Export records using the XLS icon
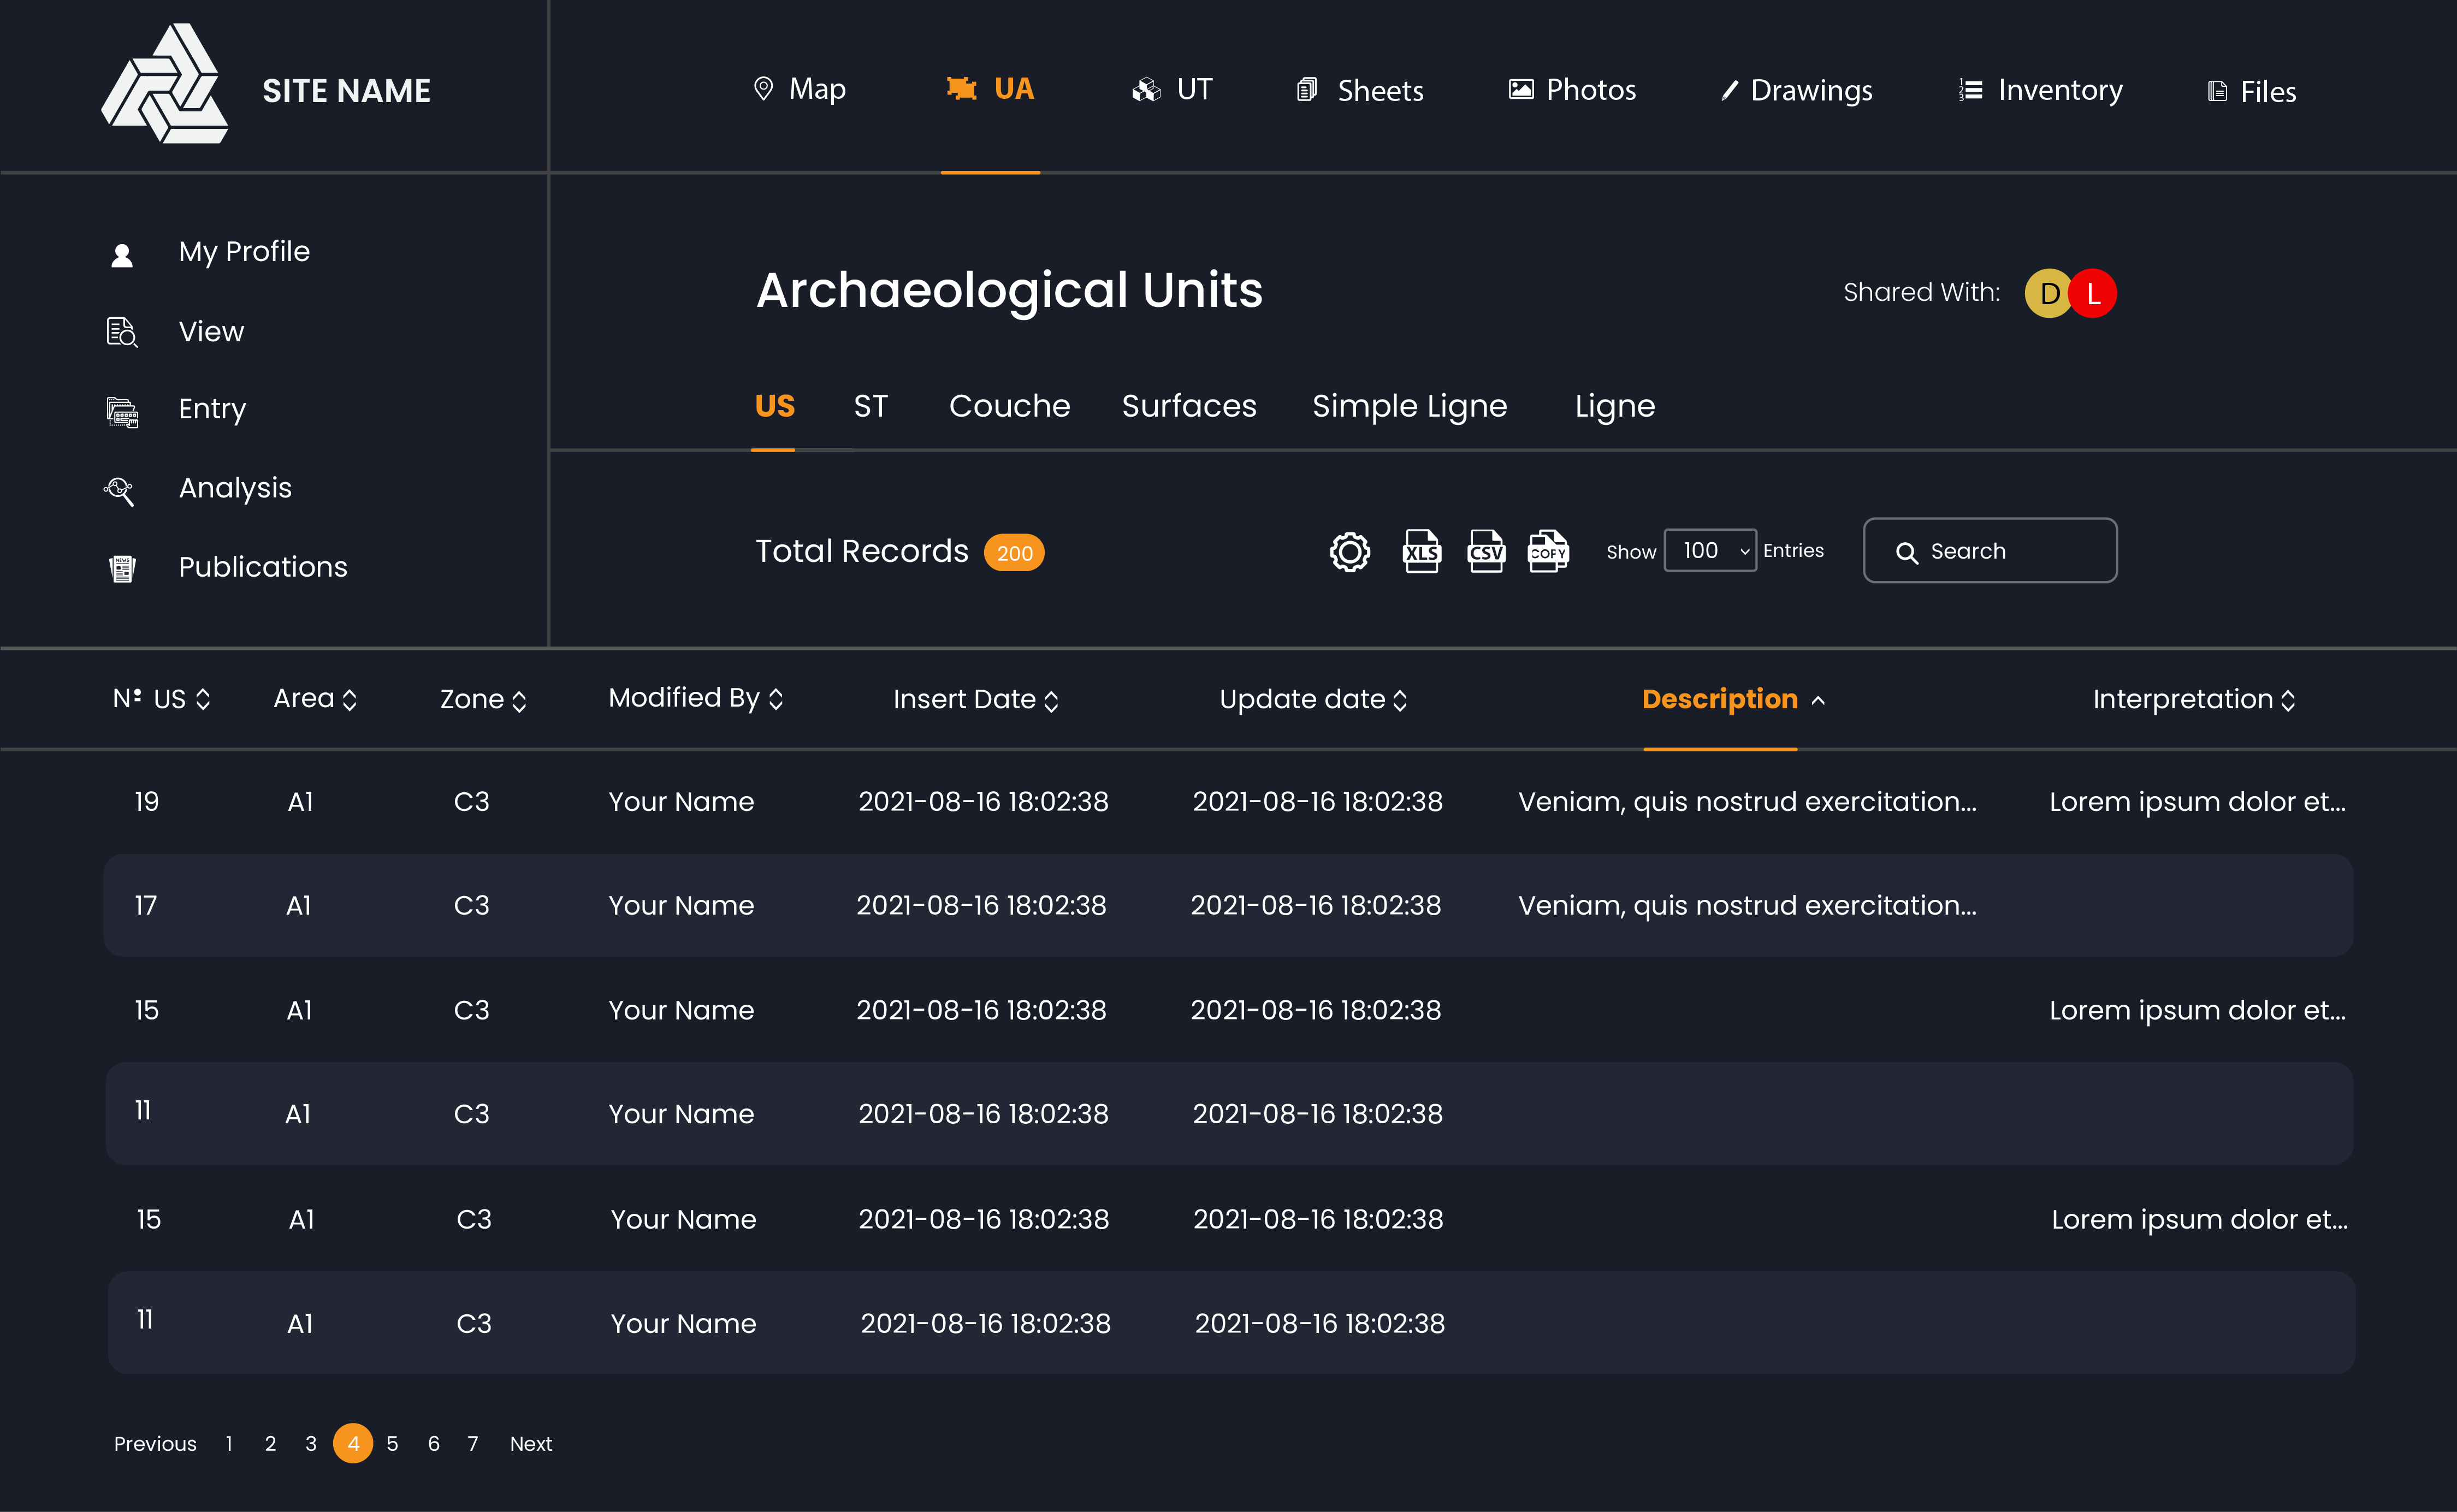 (1421, 551)
